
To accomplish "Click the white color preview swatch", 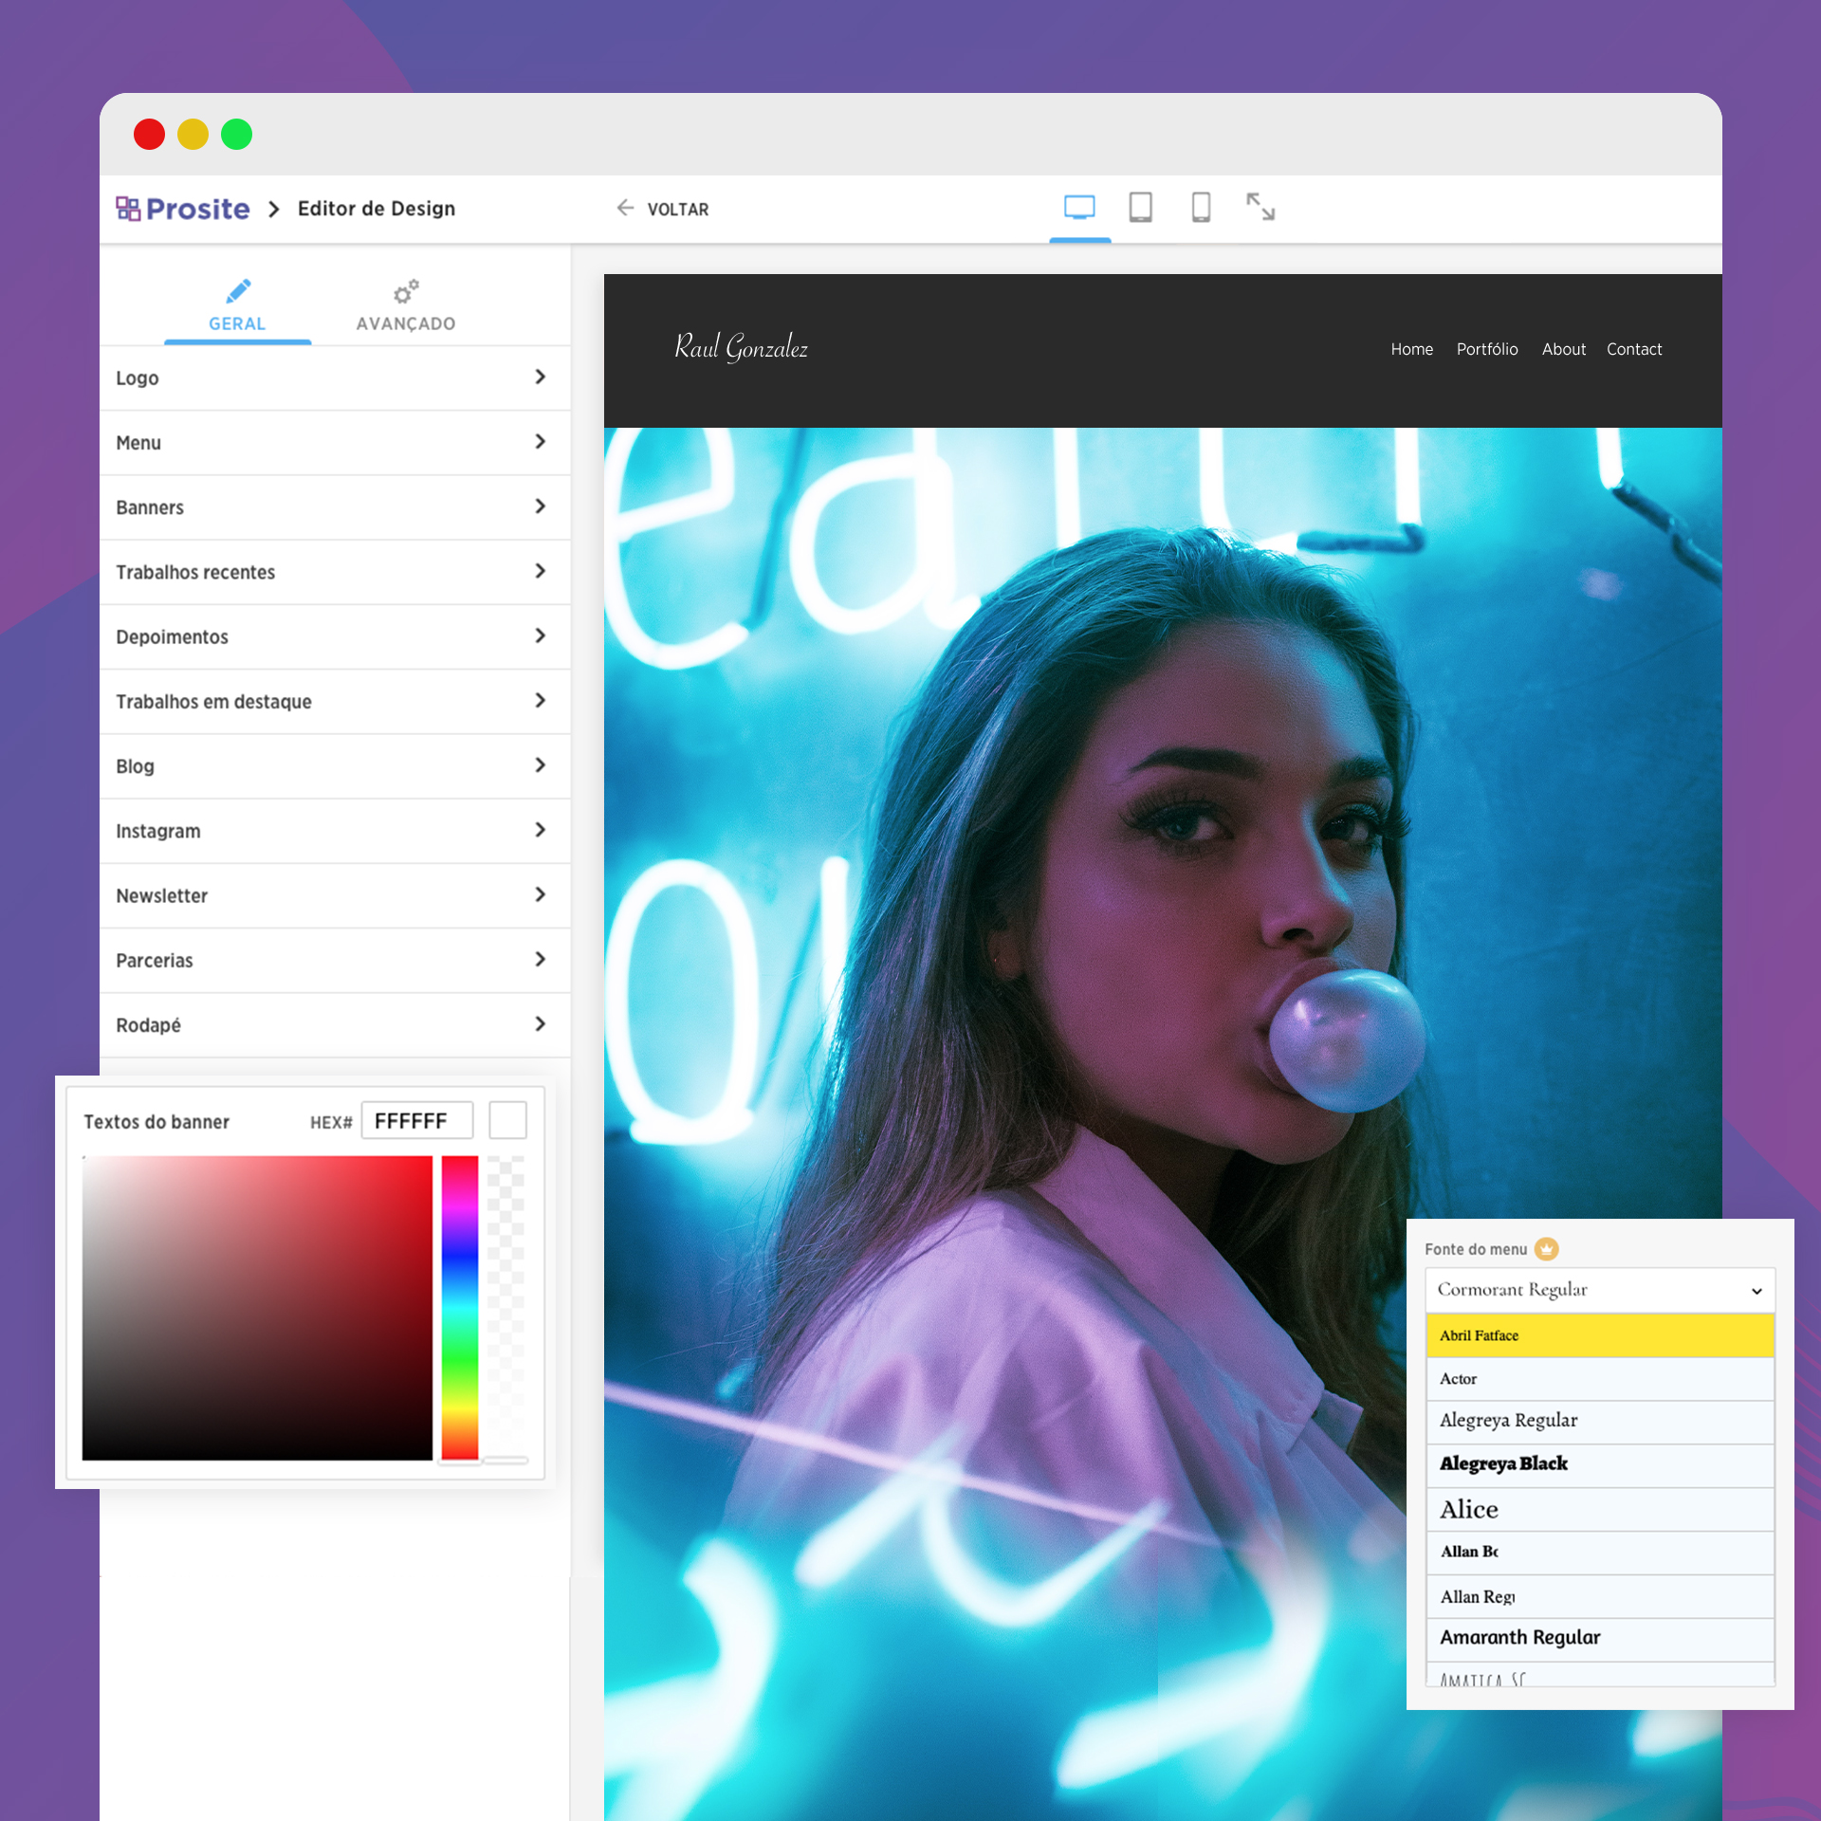I will tap(507, 1120).
